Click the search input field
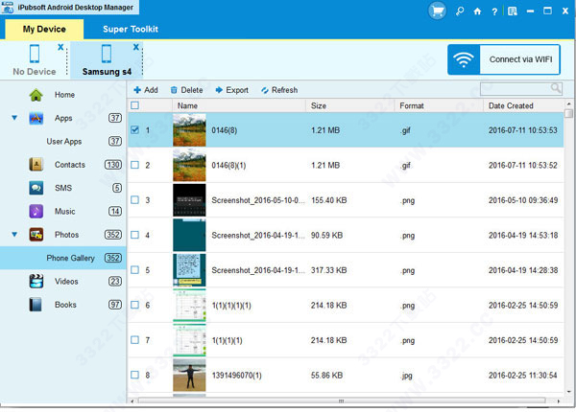The height and width of the screenshot is (412, 576). tap(515, 89)
